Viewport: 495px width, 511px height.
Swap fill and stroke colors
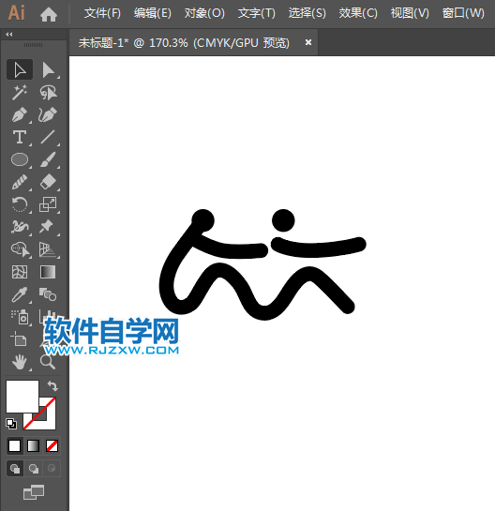52,386
